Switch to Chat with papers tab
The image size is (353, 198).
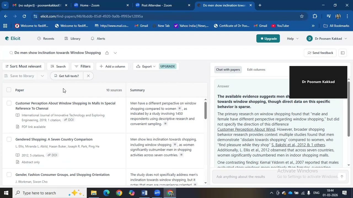[x=228, y=70]
